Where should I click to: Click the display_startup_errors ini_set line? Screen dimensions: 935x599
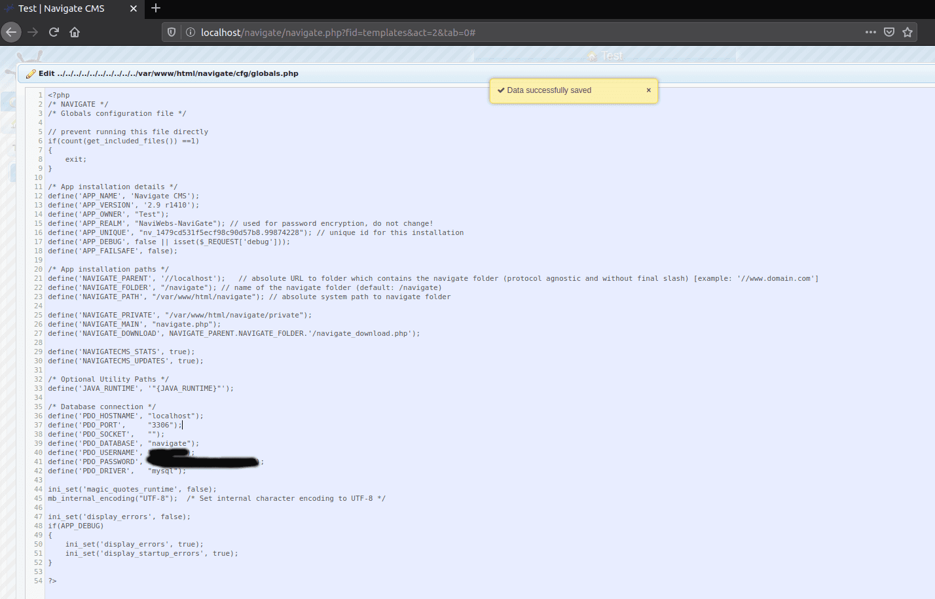[x=152, y=553]
